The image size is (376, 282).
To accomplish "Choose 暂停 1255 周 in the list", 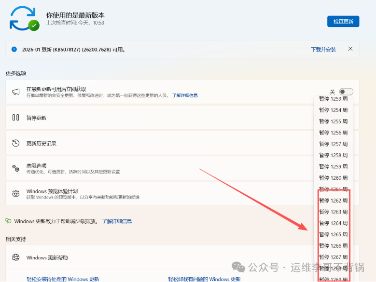I will [x=334, y=121].
